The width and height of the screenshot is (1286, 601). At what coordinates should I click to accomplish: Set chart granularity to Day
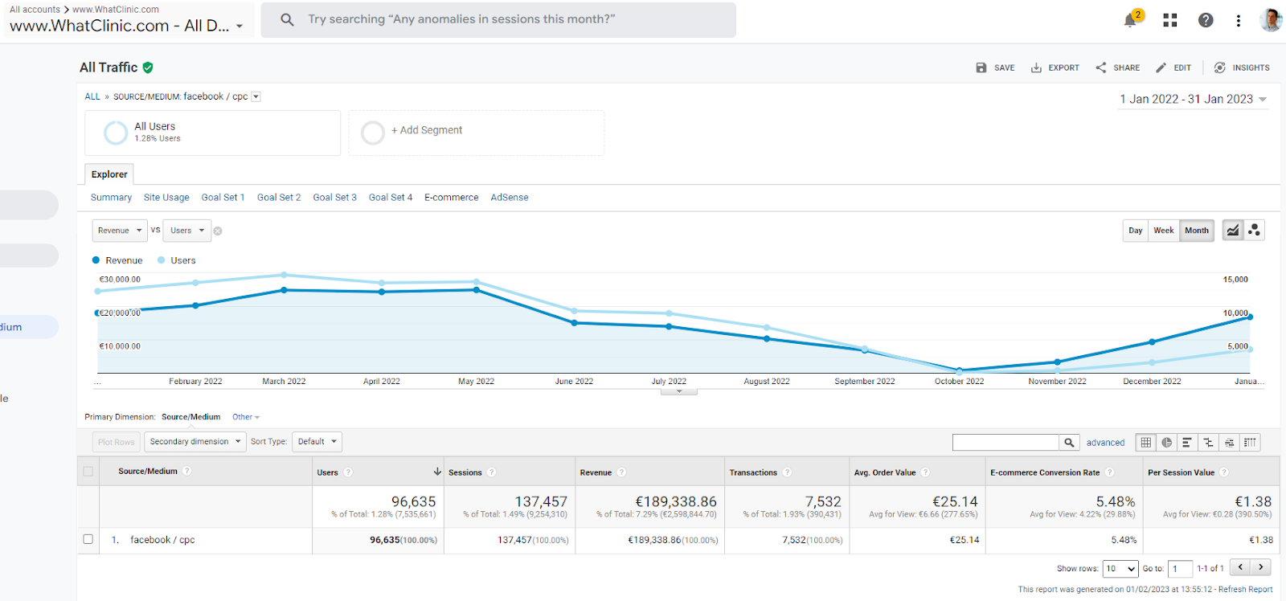click(1135, 231)
